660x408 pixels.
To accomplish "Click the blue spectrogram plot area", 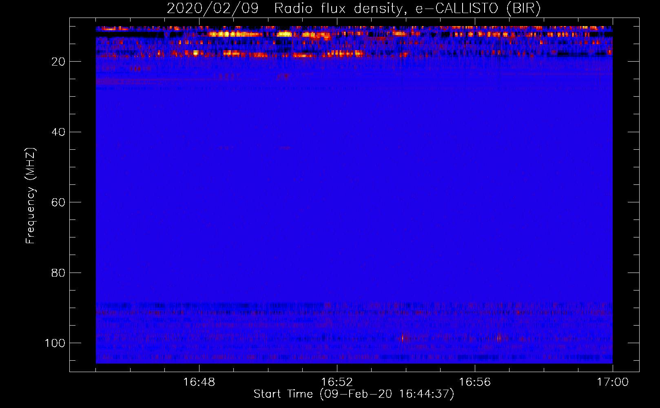I will (x=354, y=195).
